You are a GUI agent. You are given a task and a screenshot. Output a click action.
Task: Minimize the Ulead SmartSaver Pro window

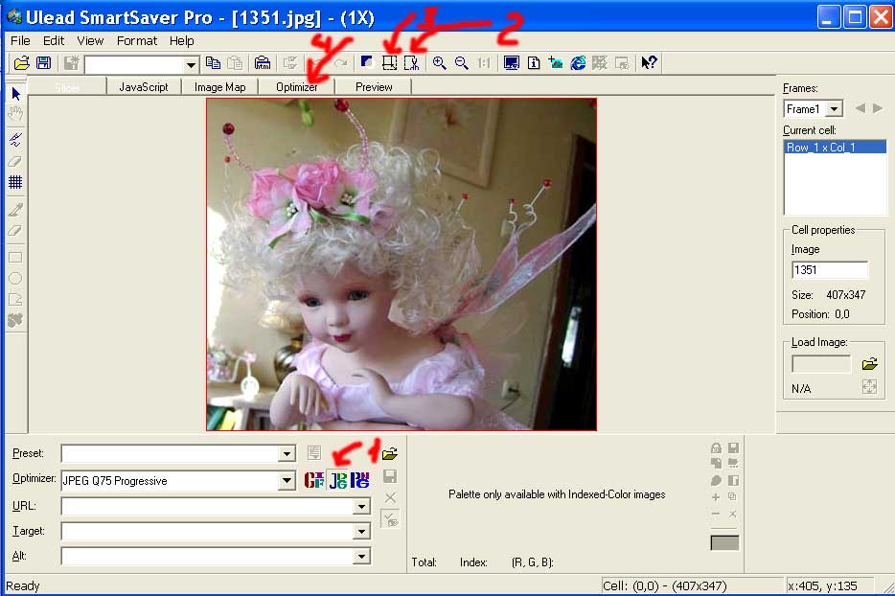(x=829, y=17)
